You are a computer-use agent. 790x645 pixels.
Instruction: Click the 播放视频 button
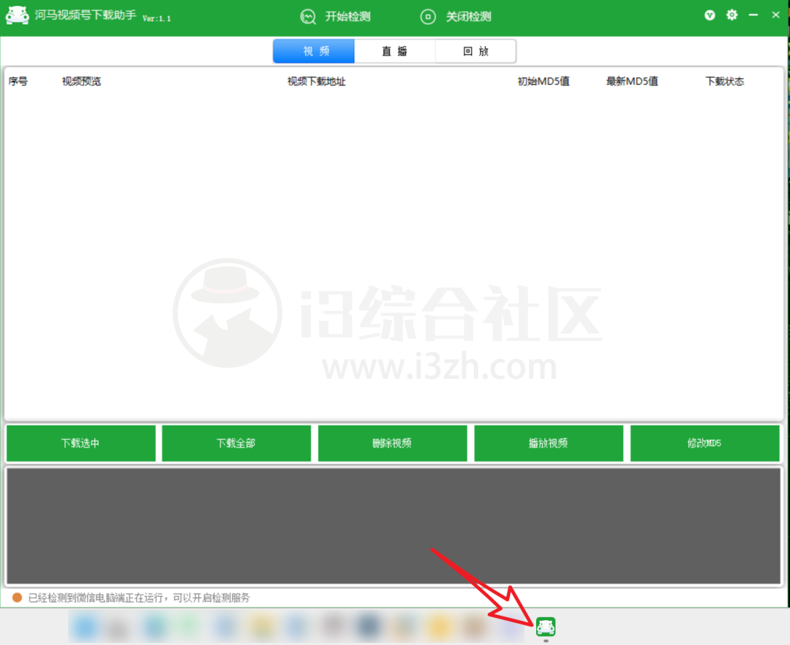tap(549, 443)
